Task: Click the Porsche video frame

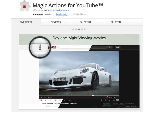Action: click(79, 73)
